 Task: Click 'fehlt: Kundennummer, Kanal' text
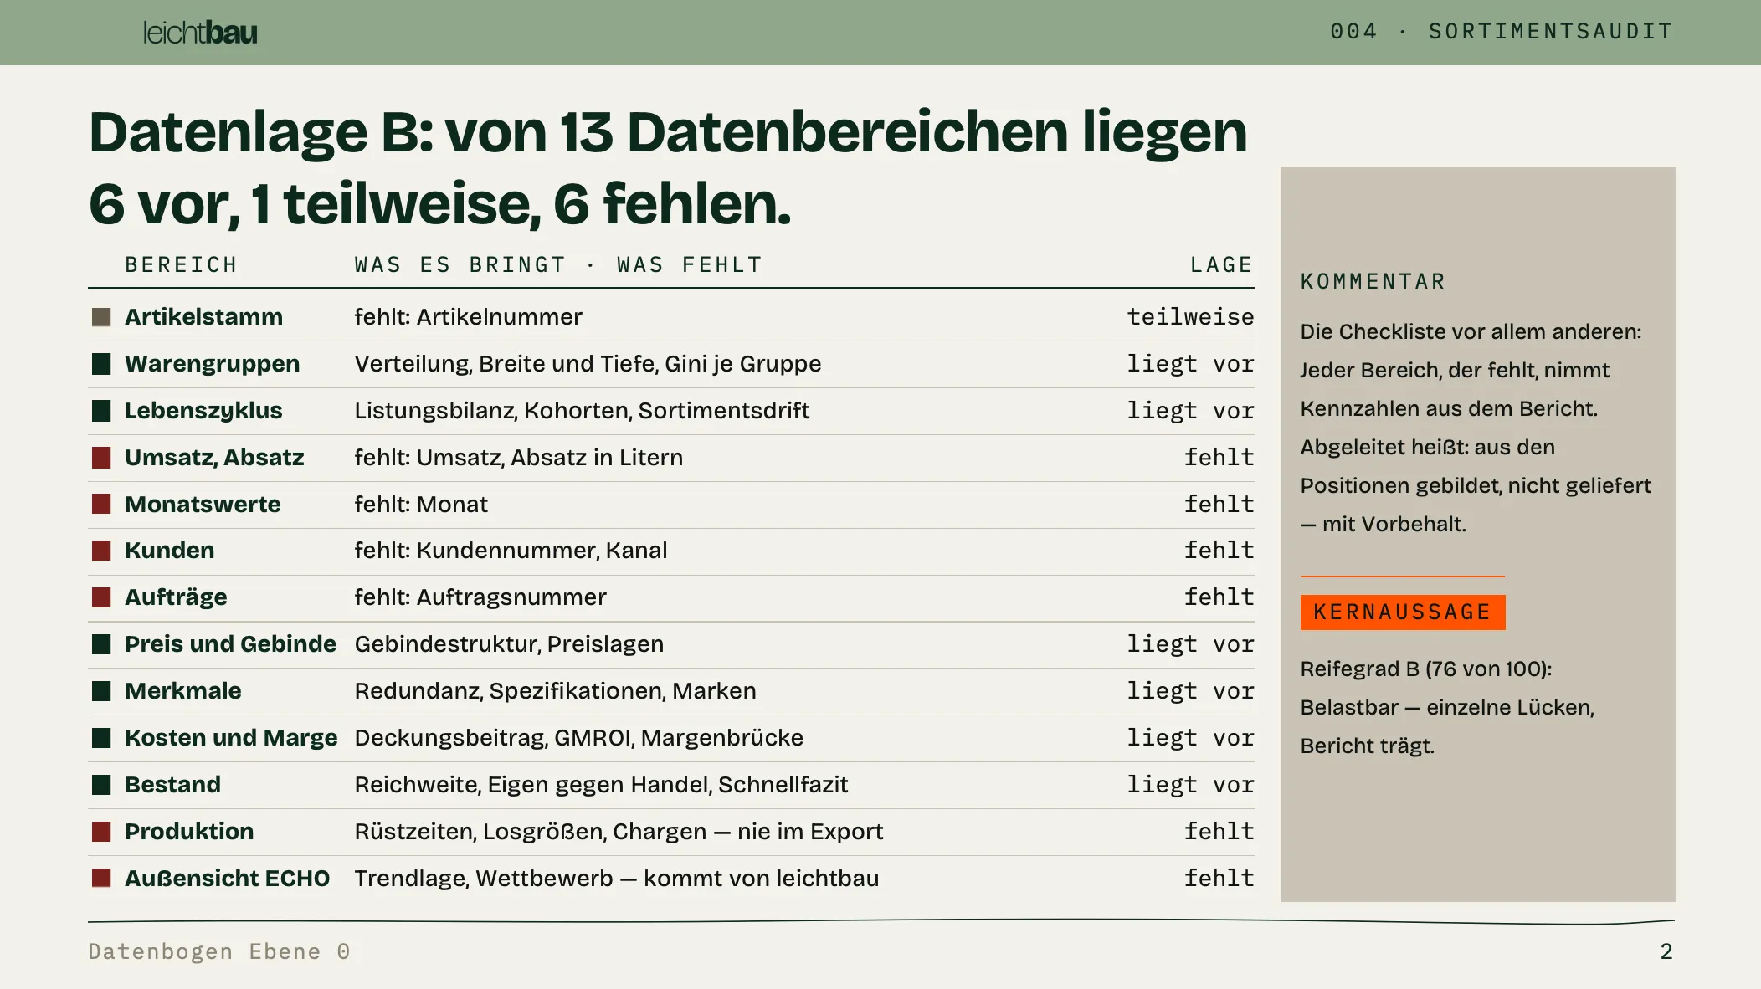coord(511,551)
